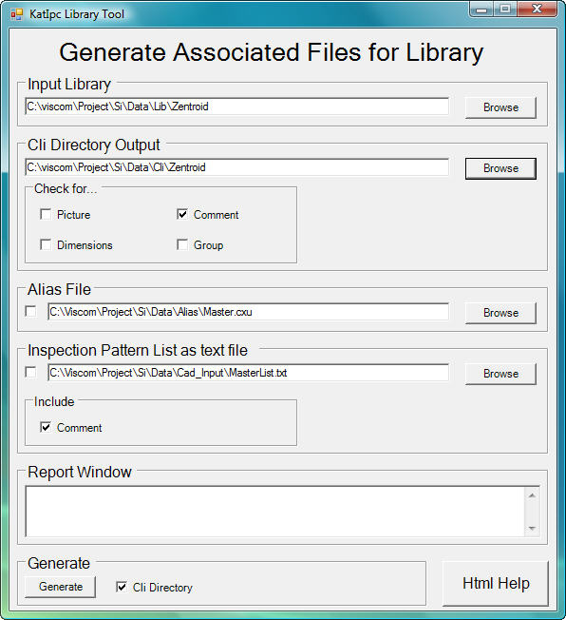Enable the Alias File checkbox

(30, 312)
